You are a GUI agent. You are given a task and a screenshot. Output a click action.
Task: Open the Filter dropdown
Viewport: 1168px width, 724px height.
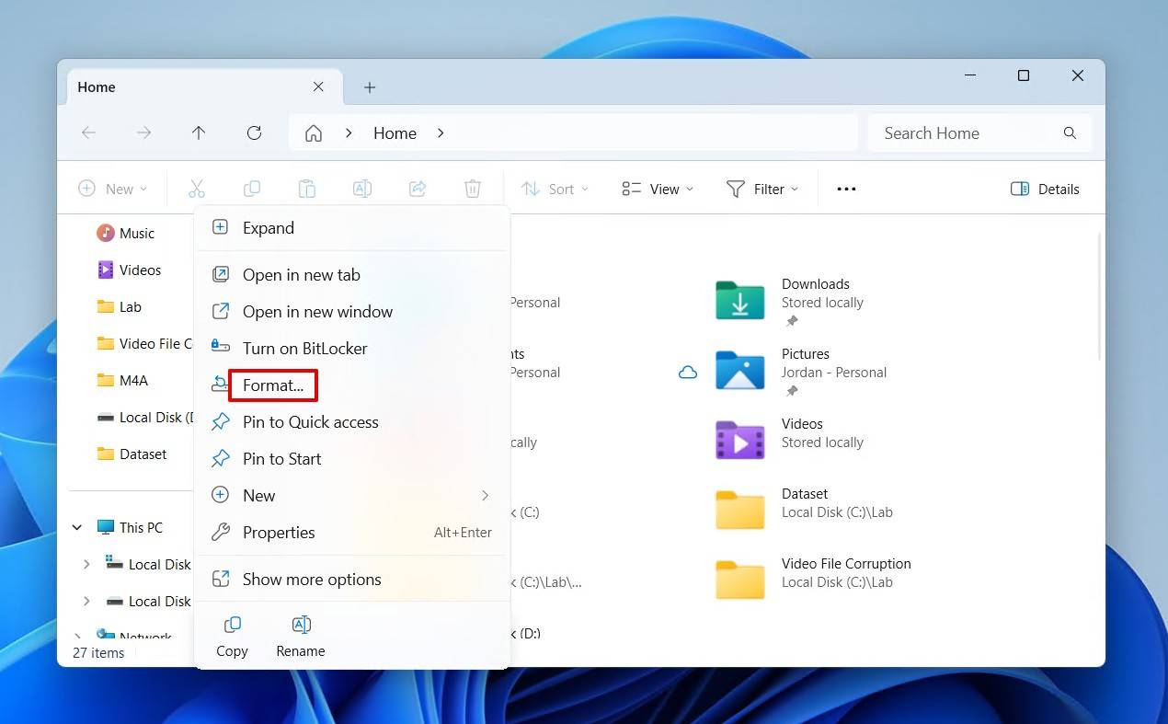click(x=762, y=190)
